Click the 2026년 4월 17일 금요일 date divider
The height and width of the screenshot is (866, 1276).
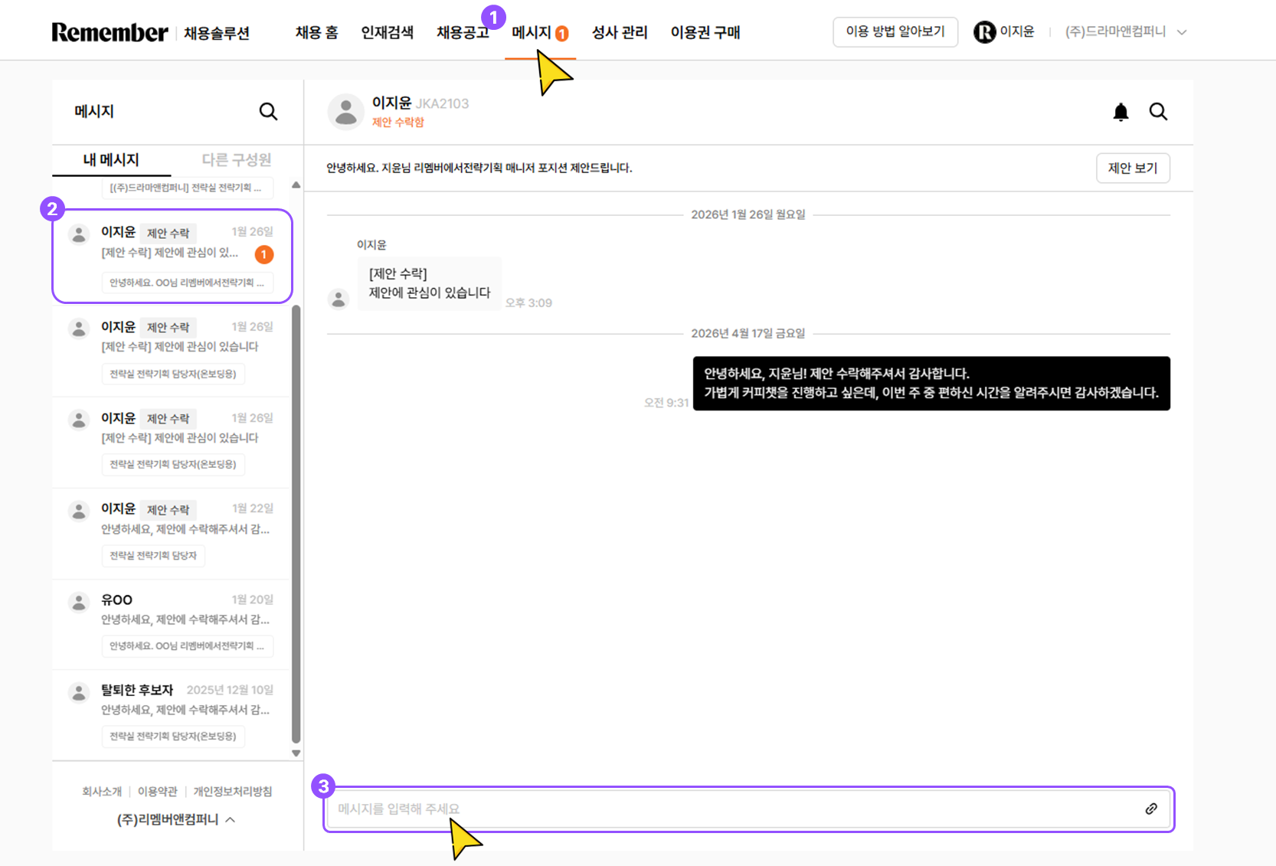748,333
